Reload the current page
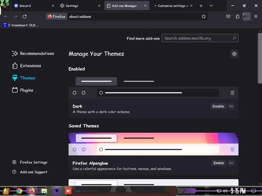The height and width of the screenshot is (196, 262). pos(25,17)
